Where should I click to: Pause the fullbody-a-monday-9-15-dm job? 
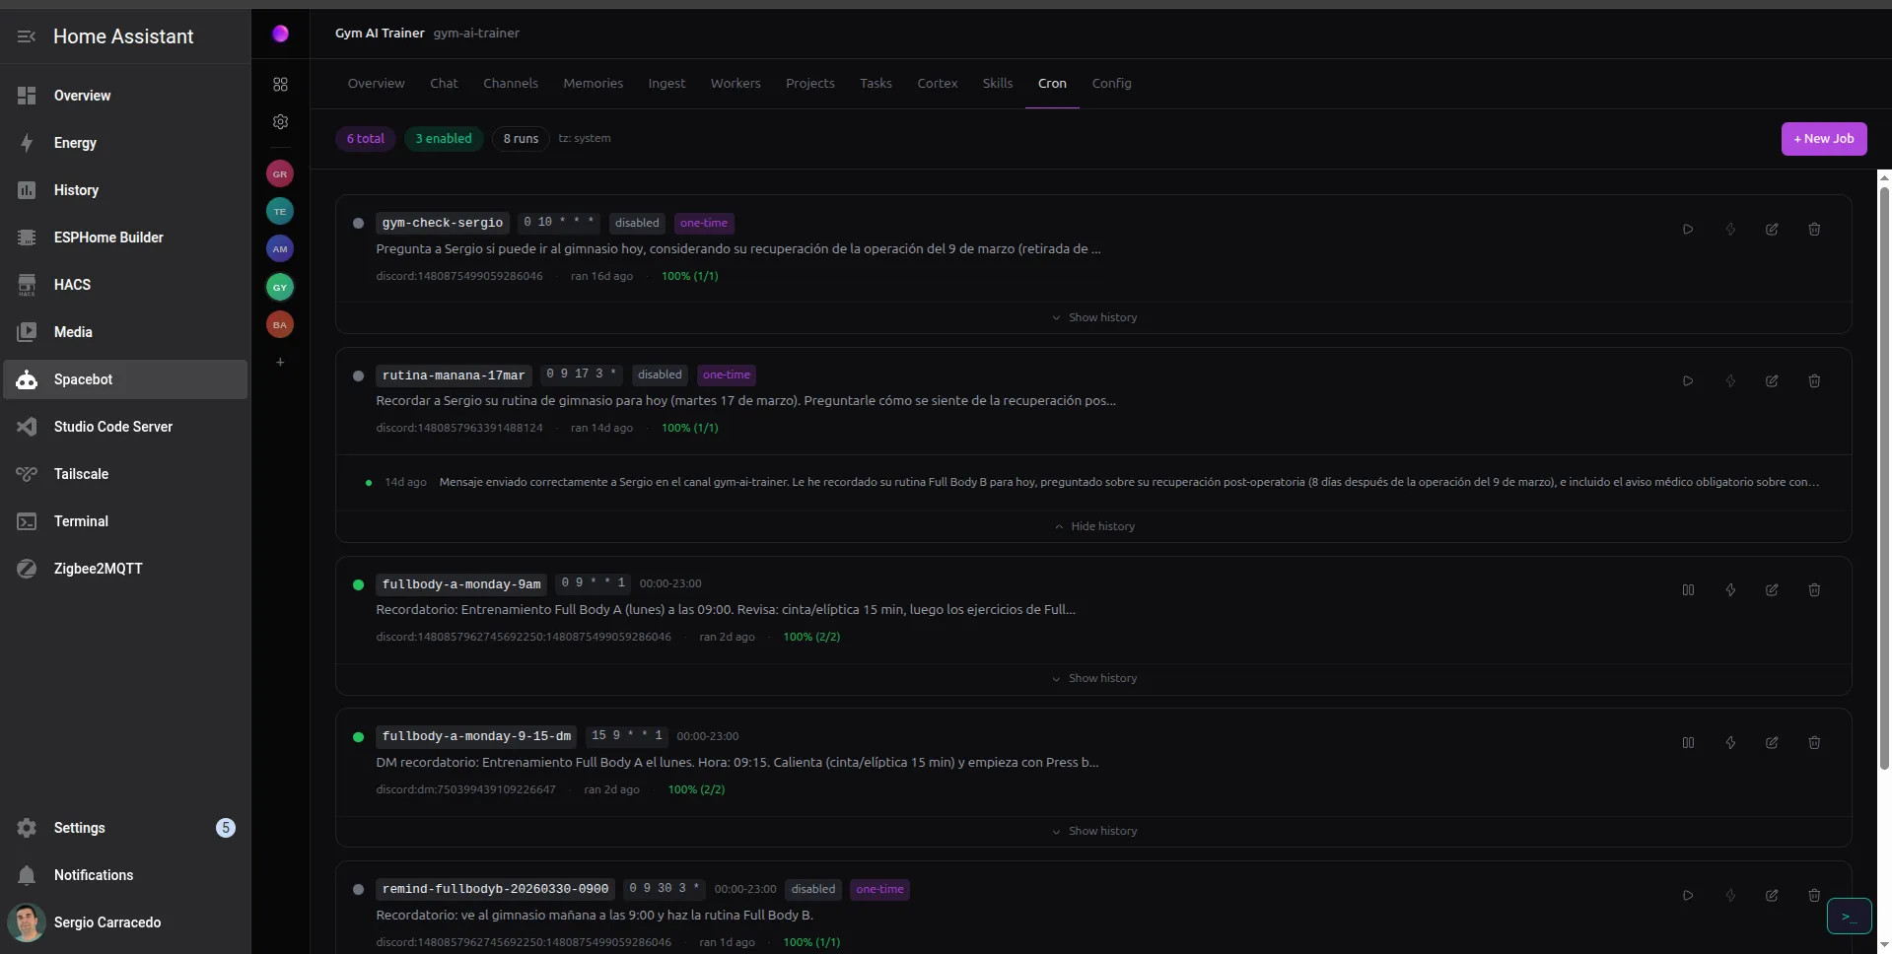[1687, 743]
